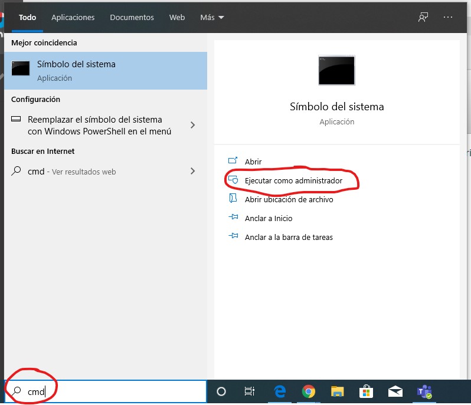This screenshot has width=471, height=405.
Task: Click the Cortana circle icon
Action: tap(221, 391)
